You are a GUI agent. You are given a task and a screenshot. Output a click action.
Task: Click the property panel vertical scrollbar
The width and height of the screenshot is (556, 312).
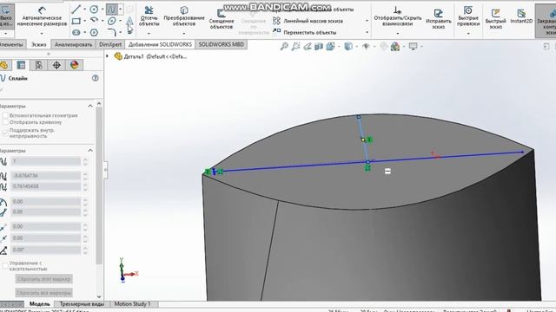click(x=99, y=185)
